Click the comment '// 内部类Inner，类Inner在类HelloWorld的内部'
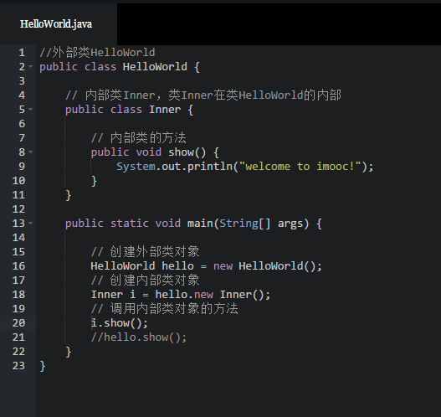441x417 pixels. click(x=203, y=95)
